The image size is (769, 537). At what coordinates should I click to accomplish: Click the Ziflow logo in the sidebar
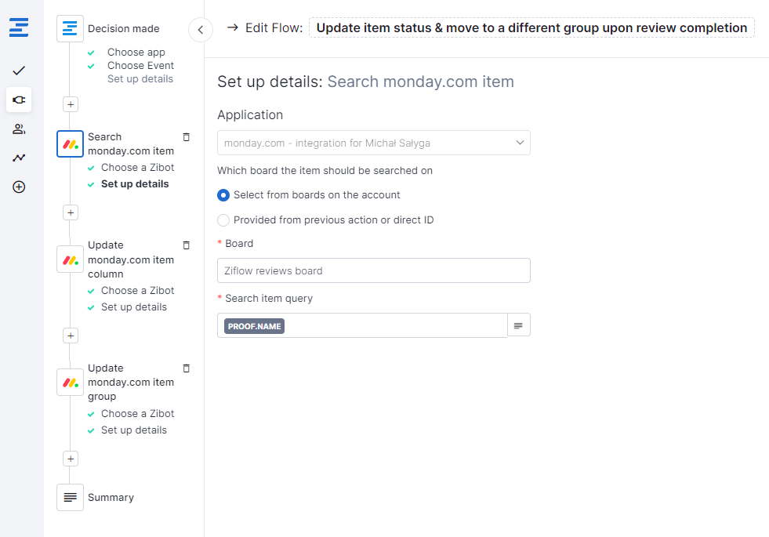[19, 28]
